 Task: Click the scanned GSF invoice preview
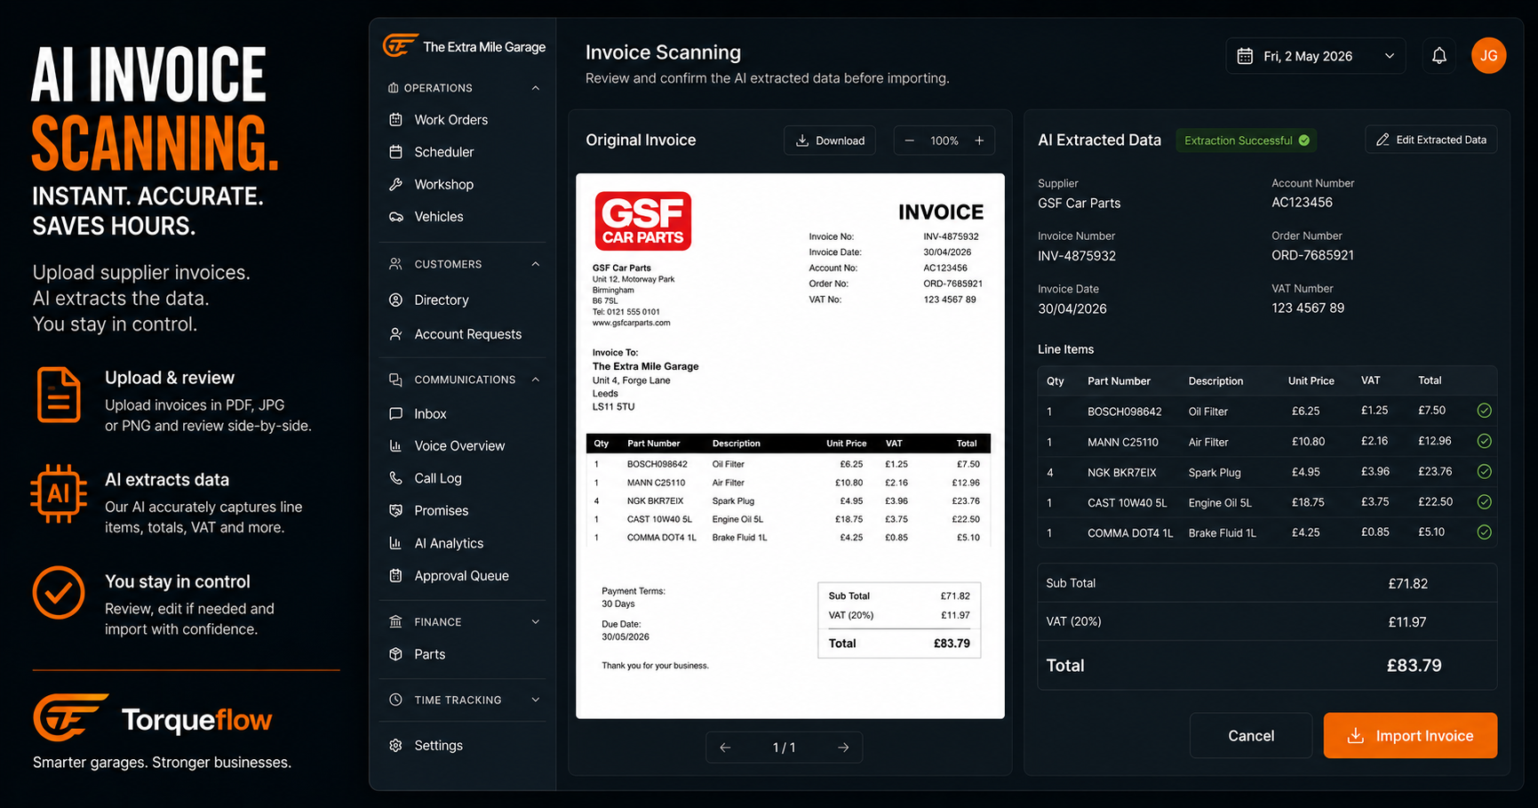coord(790,445)
